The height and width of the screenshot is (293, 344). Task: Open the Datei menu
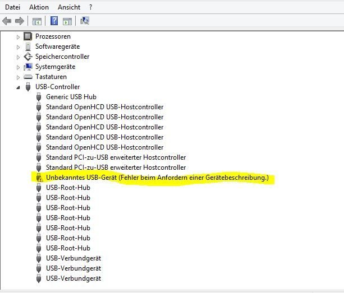(13, 7)
